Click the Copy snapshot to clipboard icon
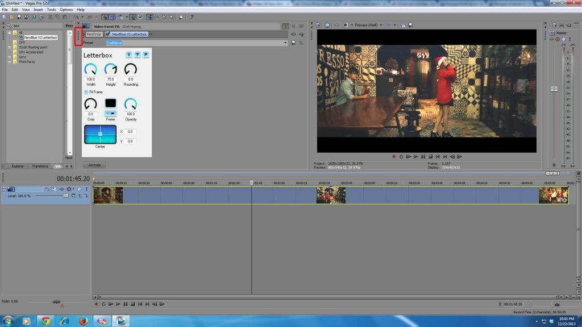 click(403, 25)
